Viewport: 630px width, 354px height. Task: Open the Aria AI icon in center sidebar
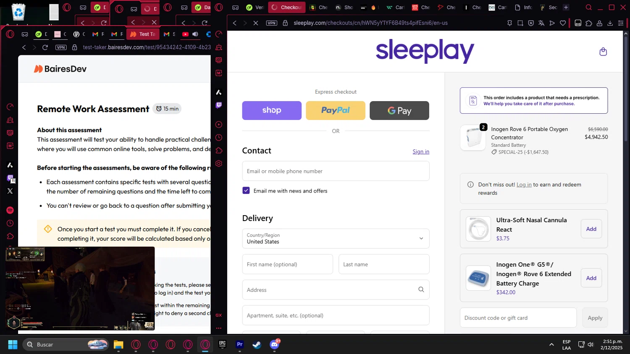click(x=219, y=92)
